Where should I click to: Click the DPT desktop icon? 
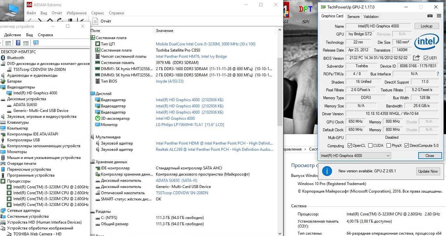pos(306,13)
